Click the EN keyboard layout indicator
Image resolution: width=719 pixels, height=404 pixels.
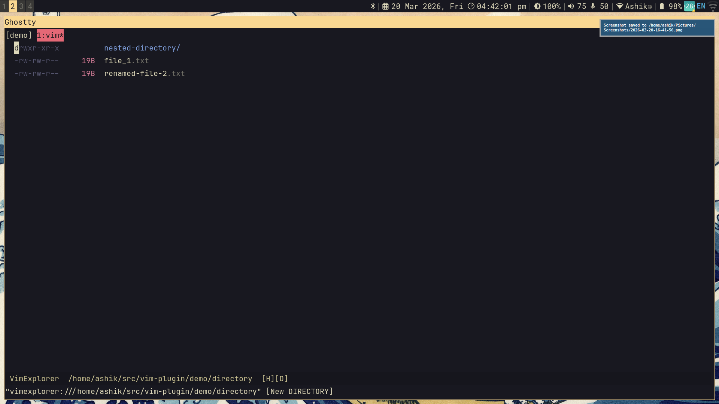(x=701, y=6)
